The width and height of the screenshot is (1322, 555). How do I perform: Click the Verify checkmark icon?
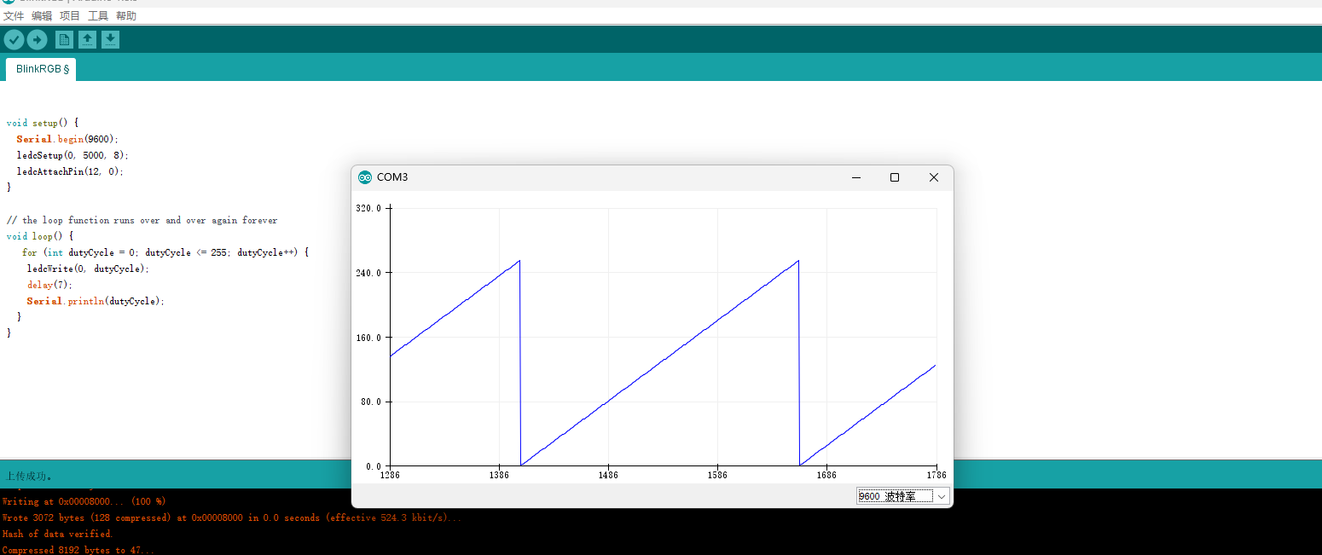coord(14,39)
